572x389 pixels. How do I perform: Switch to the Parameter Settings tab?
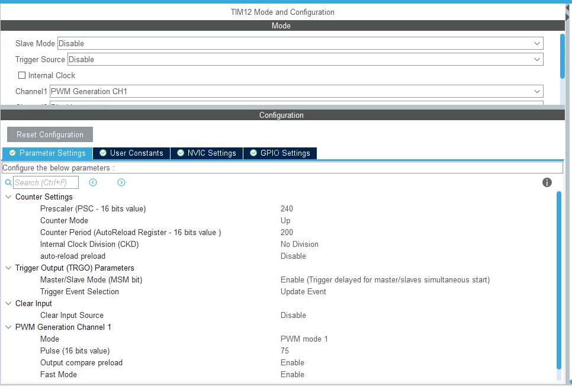click(x=47, y=153)
